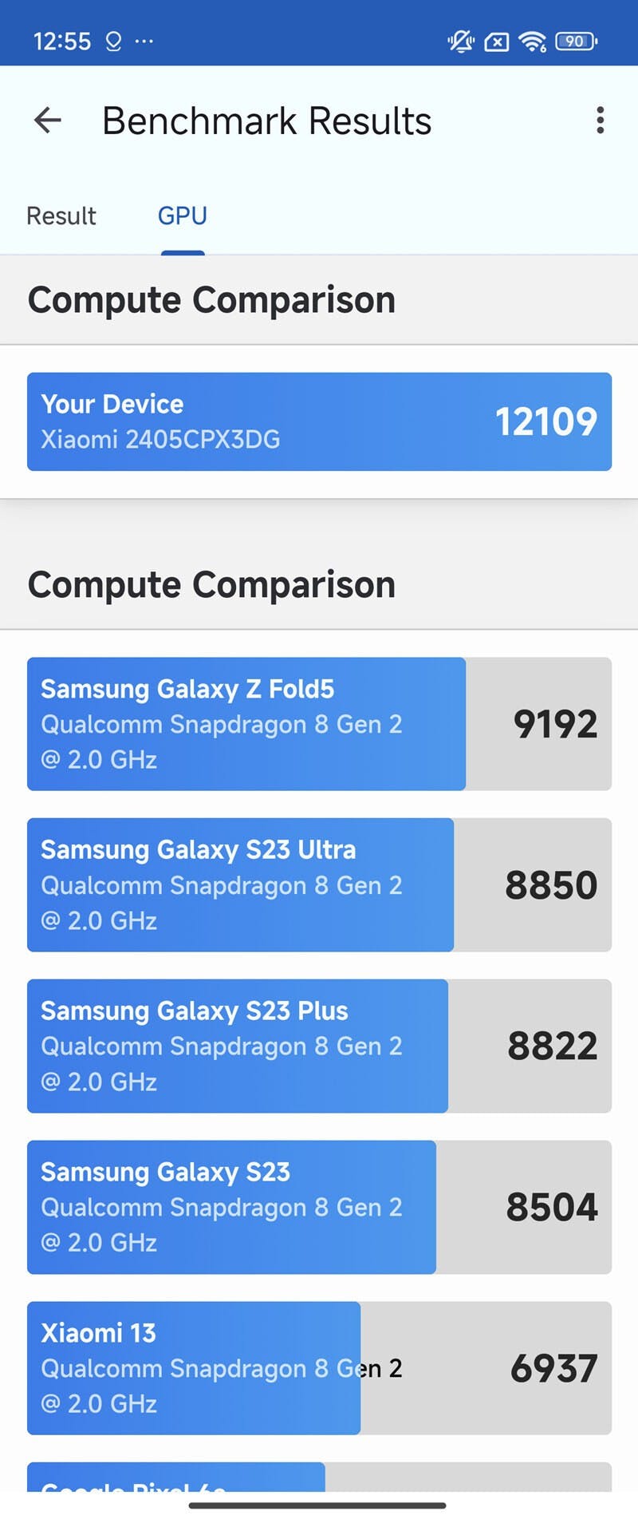Tap the Benchmark Results title
The height and width of the screenshot is (1519, 638).
point(267,121)
